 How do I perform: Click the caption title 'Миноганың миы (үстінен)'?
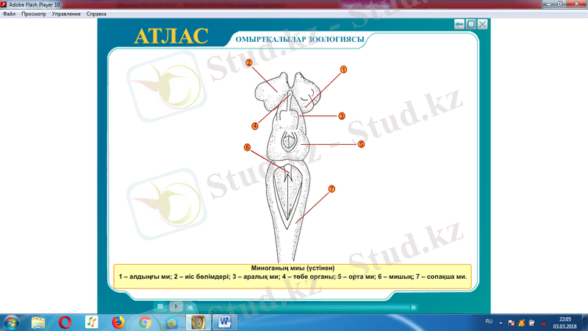point(293,268)
